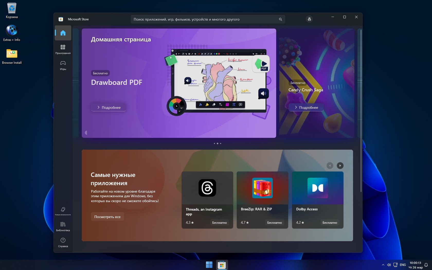This screenshot has width=432, height=270.
Task: Click the user account profile icon
Action: (x=309, y=19)
